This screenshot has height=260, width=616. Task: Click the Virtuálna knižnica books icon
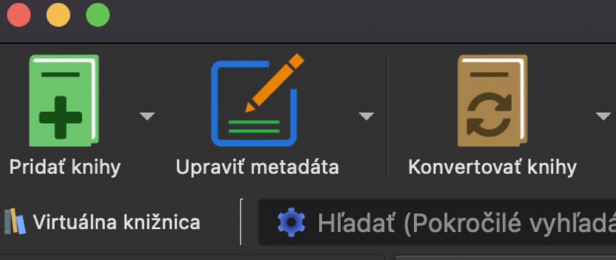[x=15, y=221]
